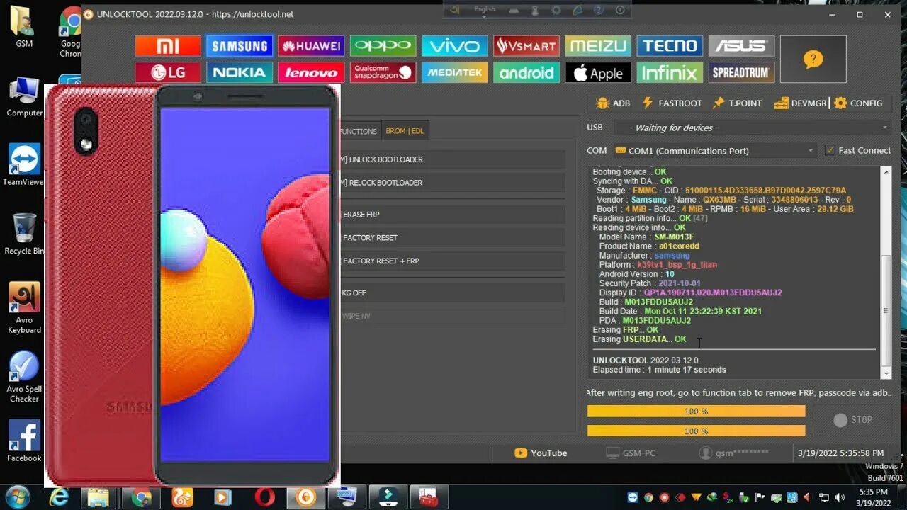
Task: Open Google Chrome from the taskbar
Action: click(141, 497)
